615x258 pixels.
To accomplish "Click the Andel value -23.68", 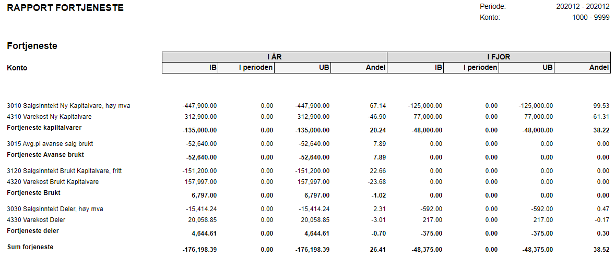I will pyautogui.click(x=376, y=182).
